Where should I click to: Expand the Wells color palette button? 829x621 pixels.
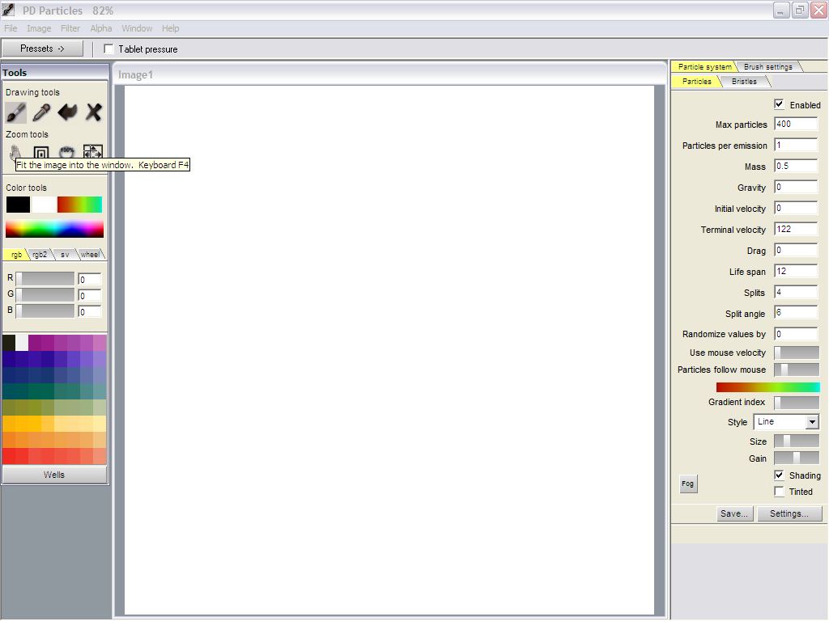click(54, 475)
